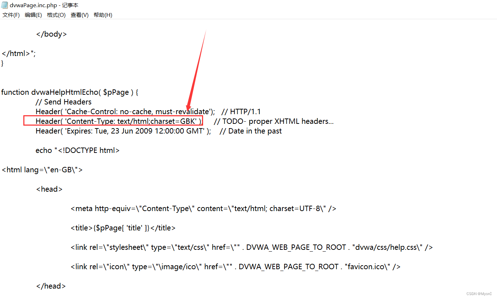The width and height of the screenshot is (497, 299).
Task: Click the html lang en-GB tag line
Action: [42, 169]
